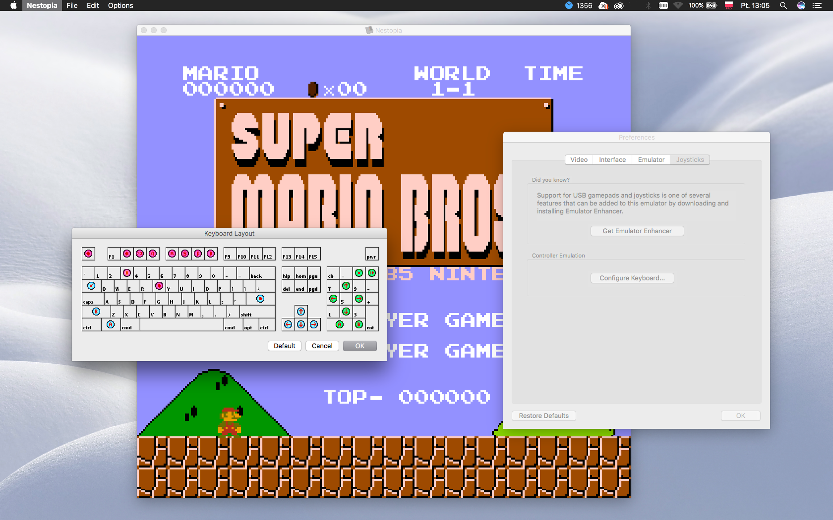Open Spotlight search in the menu bar
Image resolution: width=833 pixels, height=520 pixels.
pos(783,5)
